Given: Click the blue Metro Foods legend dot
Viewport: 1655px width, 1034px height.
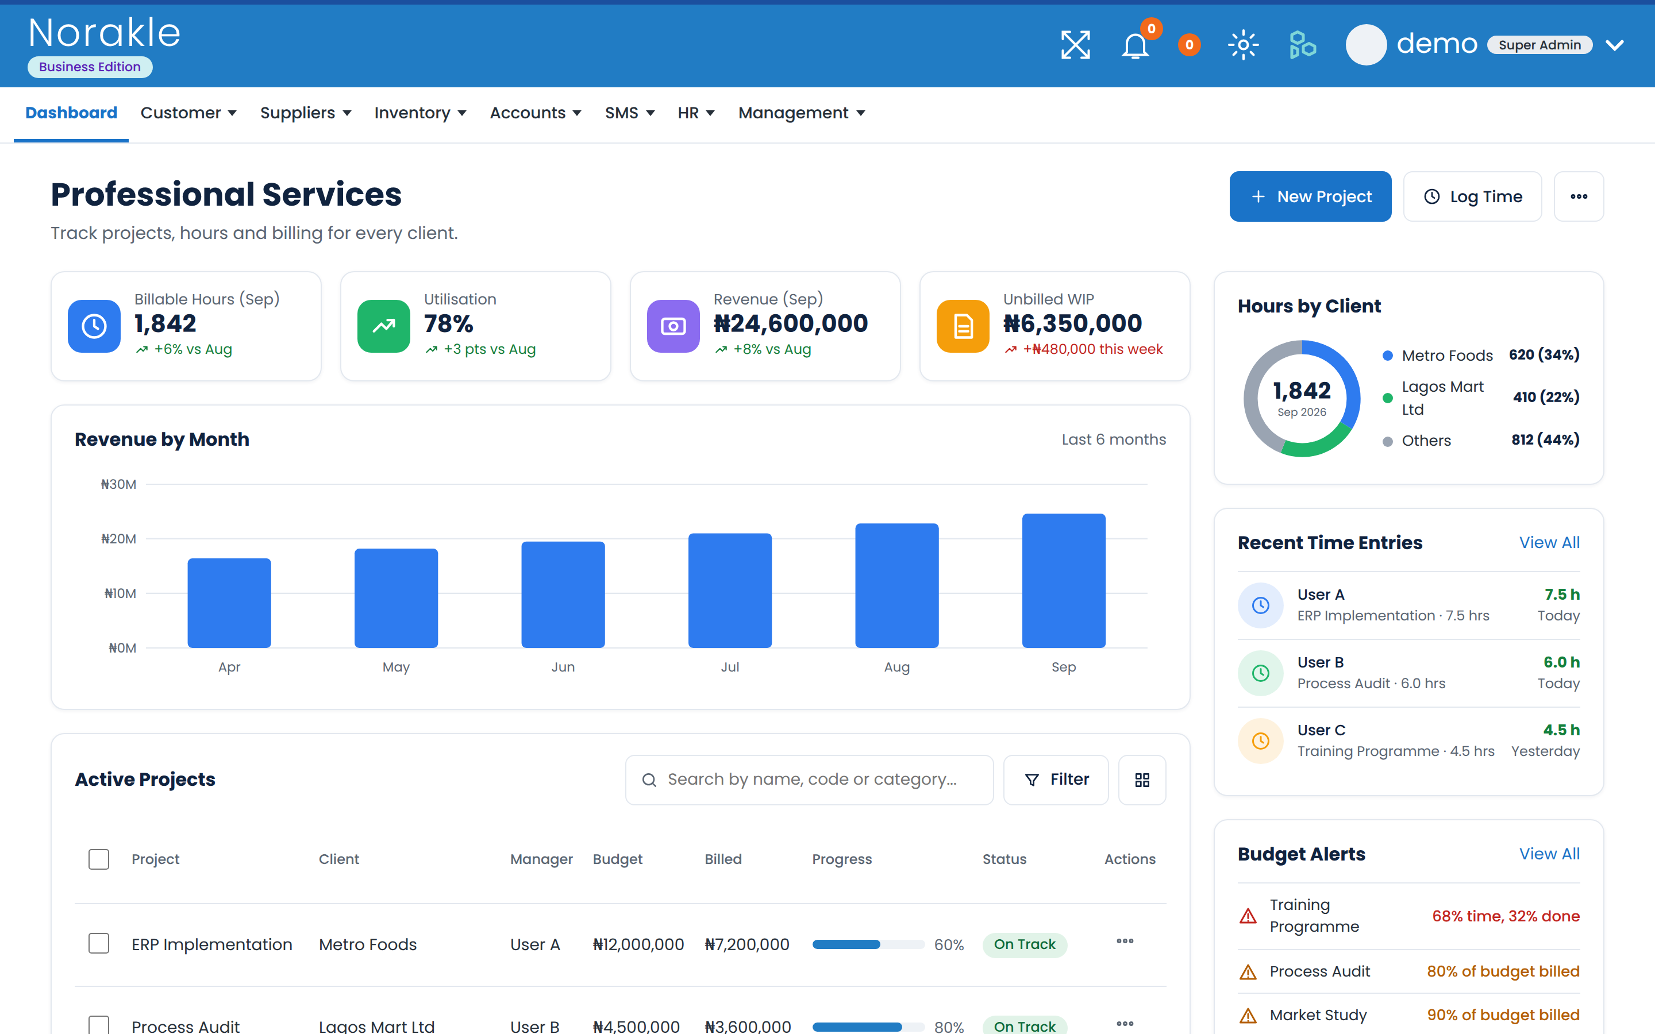Looking at the screenshot, I should [1388, 356].
